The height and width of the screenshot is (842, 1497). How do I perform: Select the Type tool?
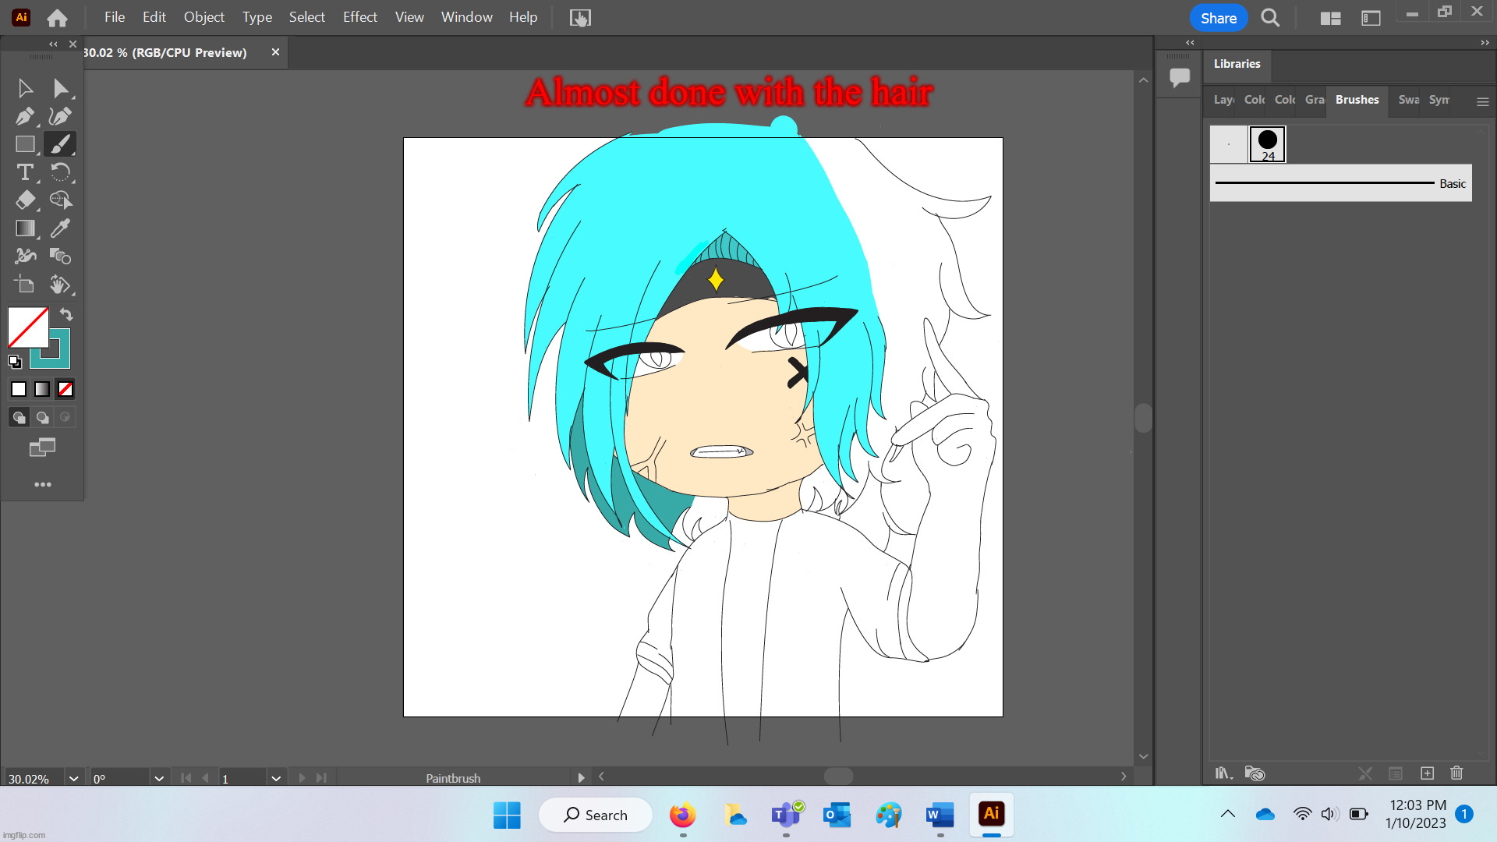pos(25,172)
